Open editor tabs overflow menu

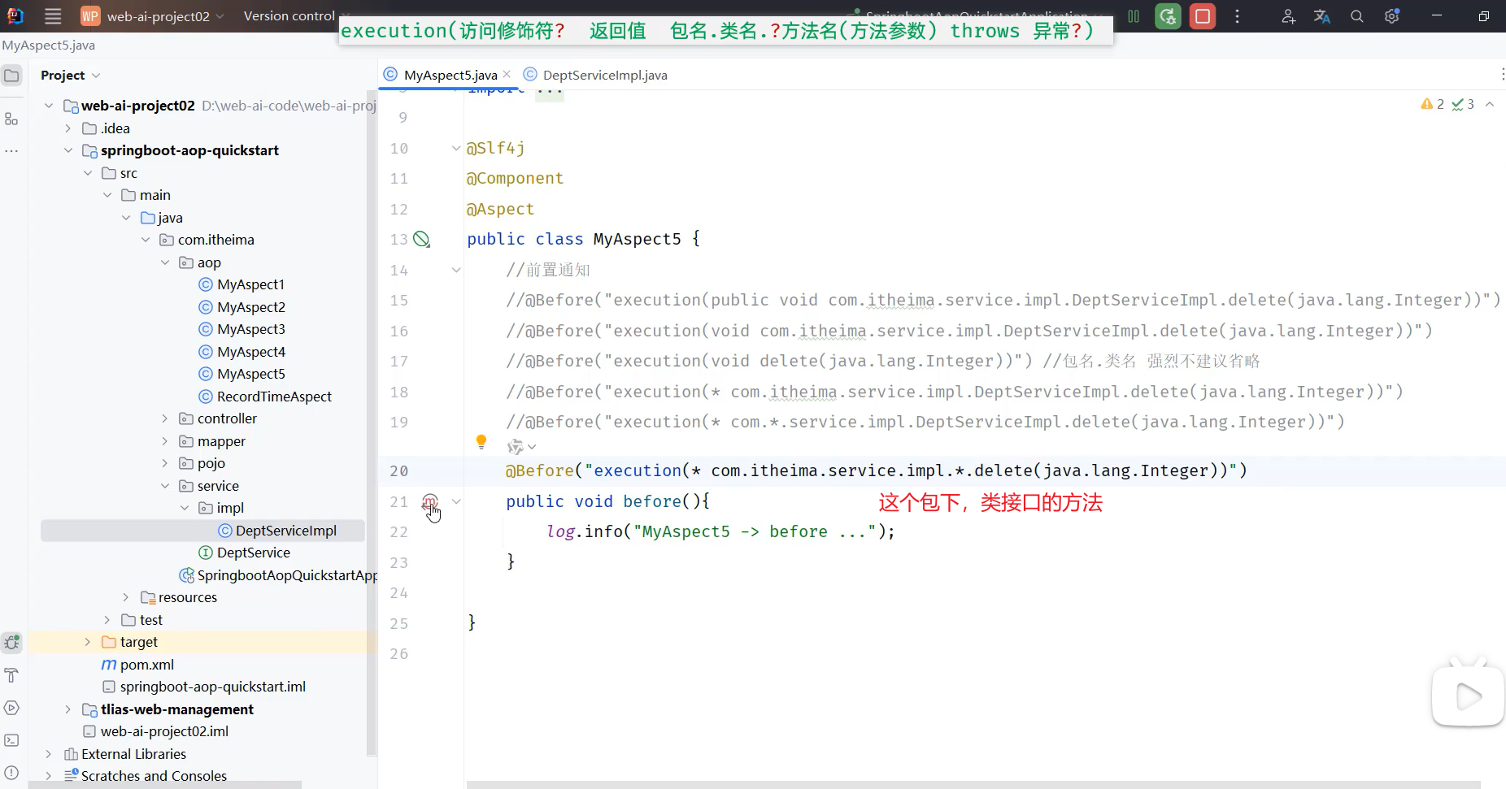[x=1502, y=75]
